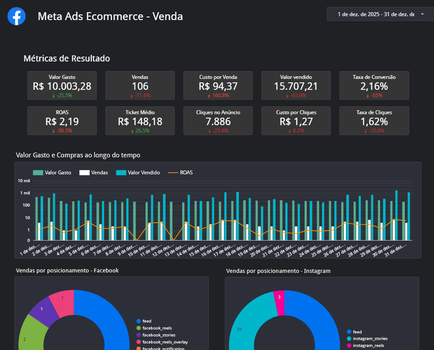434x350 pixels.
Task: Click the Custo por Cliques R$ 1,27 value
Action: [296, 122]
